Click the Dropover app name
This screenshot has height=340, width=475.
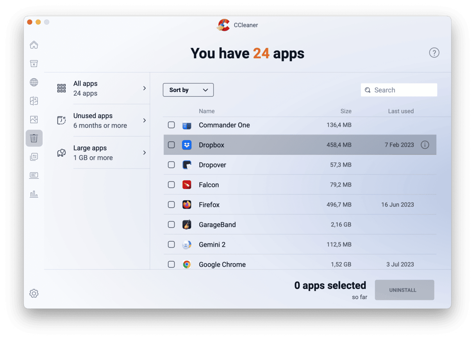212,165
